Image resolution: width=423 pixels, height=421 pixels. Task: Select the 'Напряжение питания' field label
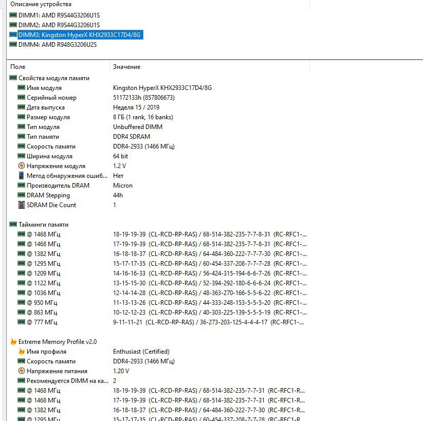[x=57, y=371]
